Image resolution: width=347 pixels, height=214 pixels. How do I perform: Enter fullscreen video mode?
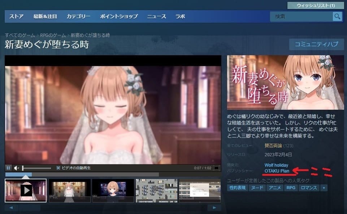pyautogui.click(x=216, y=168)
